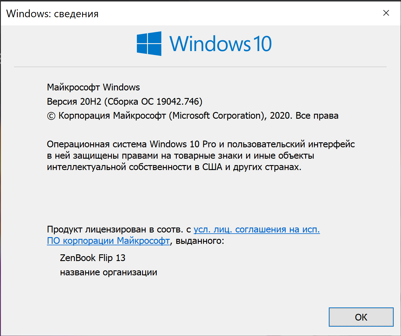The image size is (401, 336).
Task: Click the blue Windows logo icon
Action: click(149, 43)
